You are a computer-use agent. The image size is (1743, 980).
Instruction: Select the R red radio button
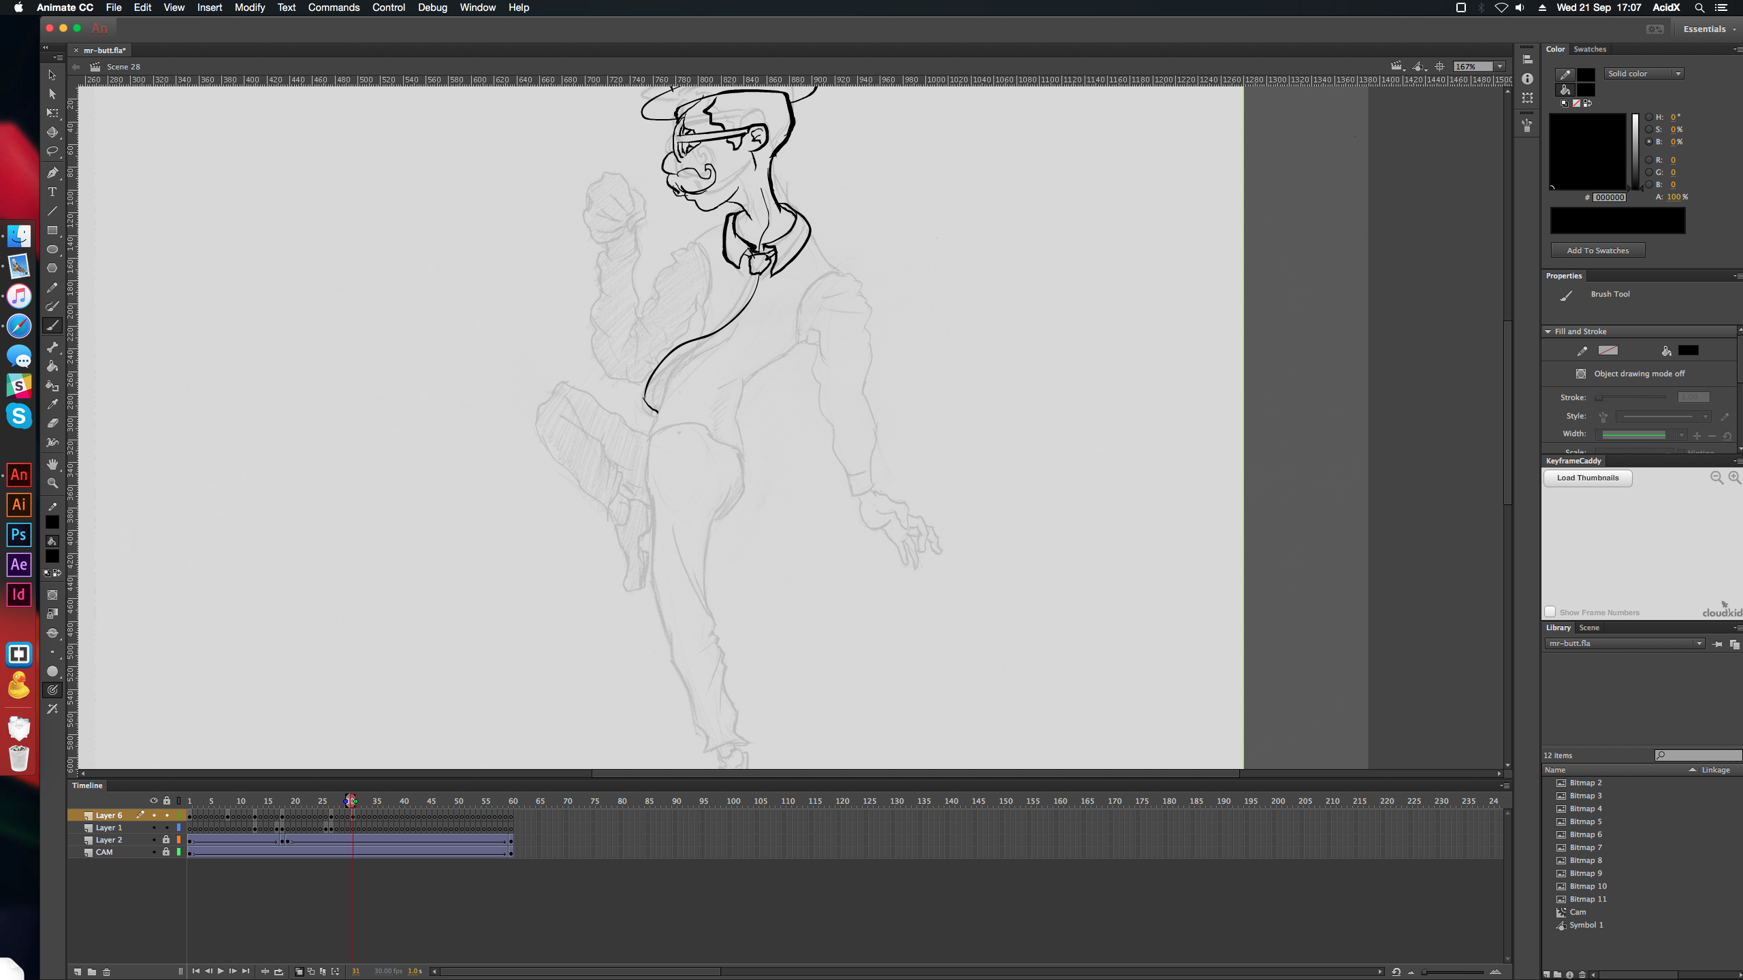[1649, 160]
